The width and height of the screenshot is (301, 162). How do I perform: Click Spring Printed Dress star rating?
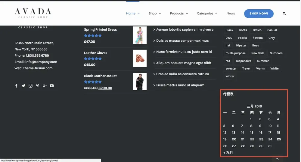[x=93, y=36]
